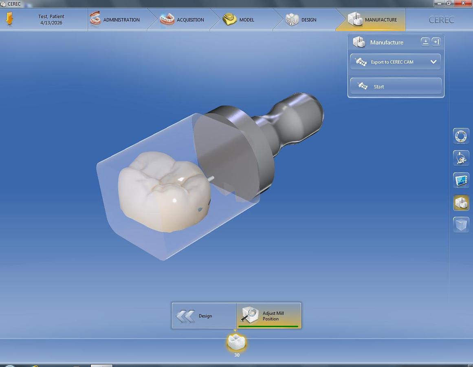Open the monitor preview sidebar icon
473x367 pixels.
pyautogui.click(x=461, y=180)
